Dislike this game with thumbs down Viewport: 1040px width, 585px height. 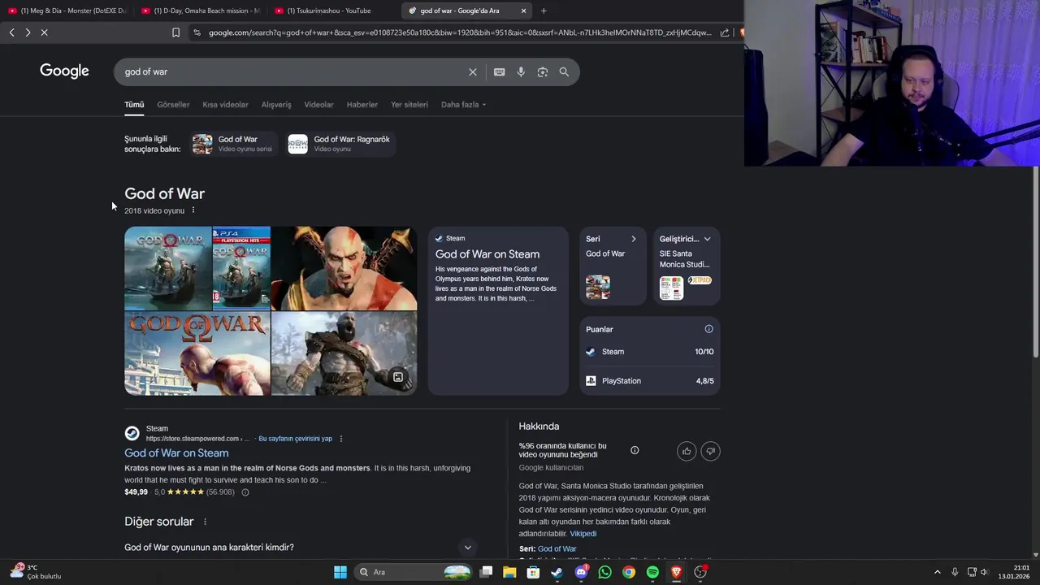tap(710, 451)
